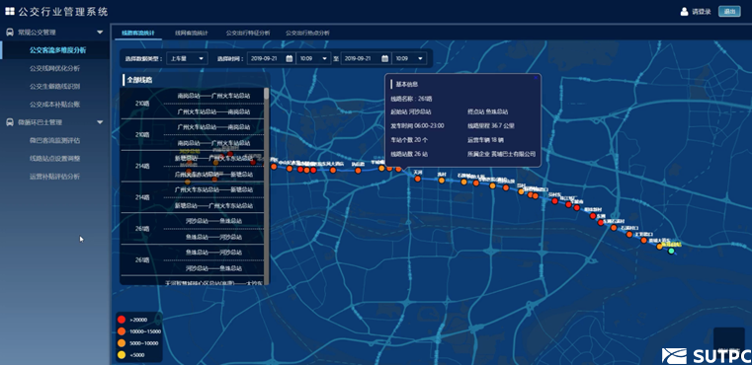Close the 基本信息 route info popup
The height and width of the screenshot is (365, 752).
point(536,77)
